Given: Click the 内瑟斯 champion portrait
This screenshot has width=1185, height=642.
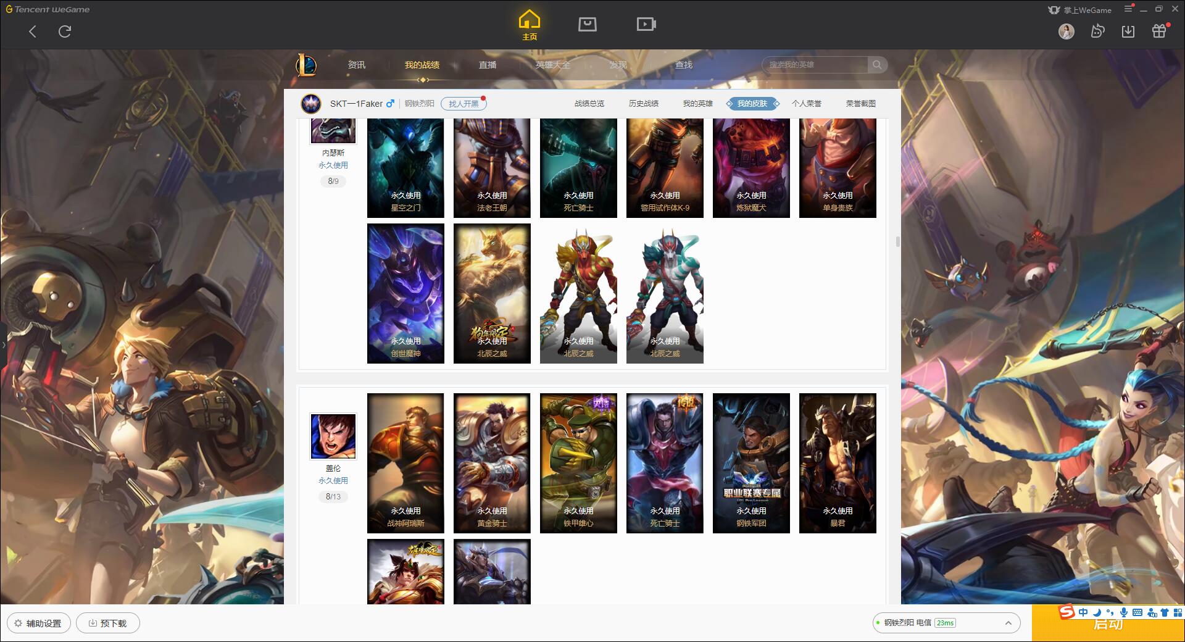Looking at the screenshot, I should [x=333, y=130].
